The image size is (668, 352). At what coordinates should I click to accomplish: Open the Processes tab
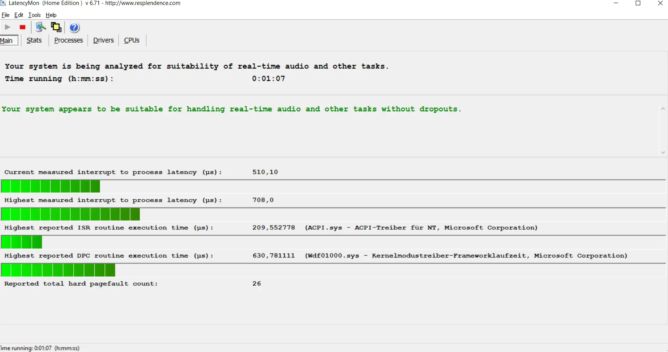tap(68, 40)
